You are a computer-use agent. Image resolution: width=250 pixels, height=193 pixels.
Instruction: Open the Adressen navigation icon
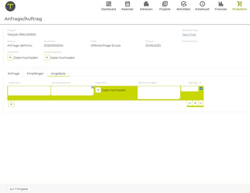pyautogui.click(x=146, y=4)
